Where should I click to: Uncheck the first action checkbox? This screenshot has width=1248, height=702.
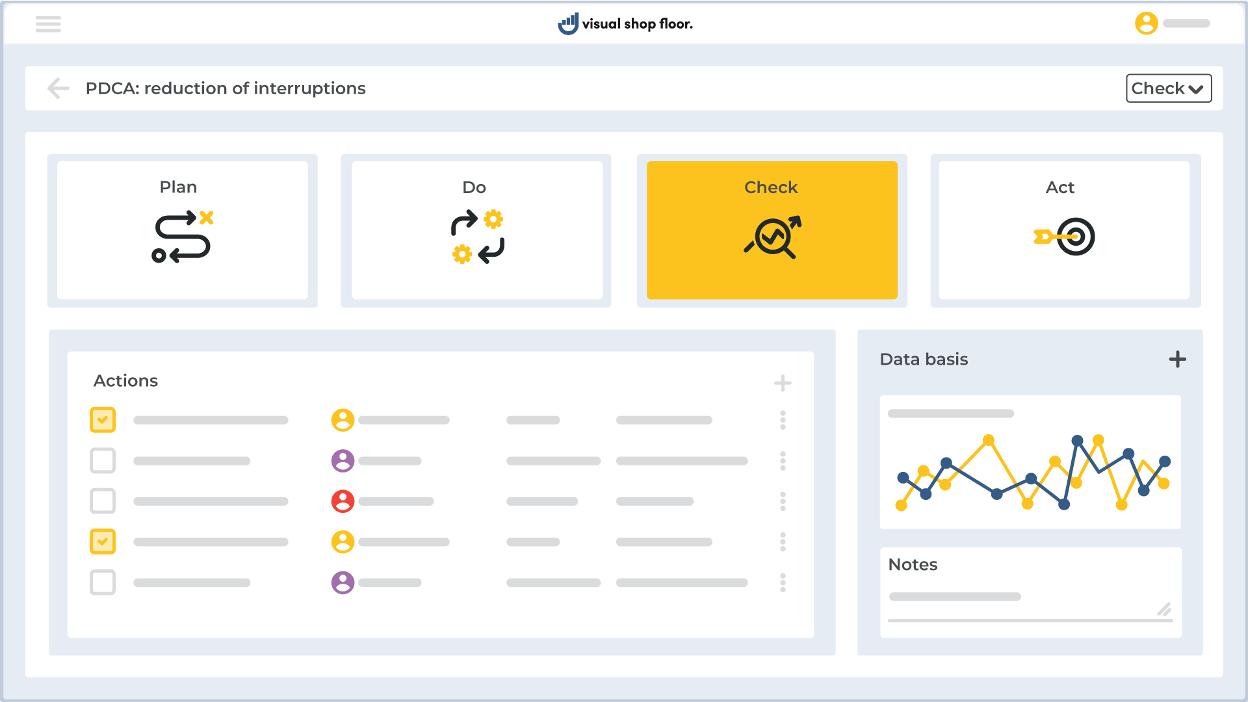(103, 420)
